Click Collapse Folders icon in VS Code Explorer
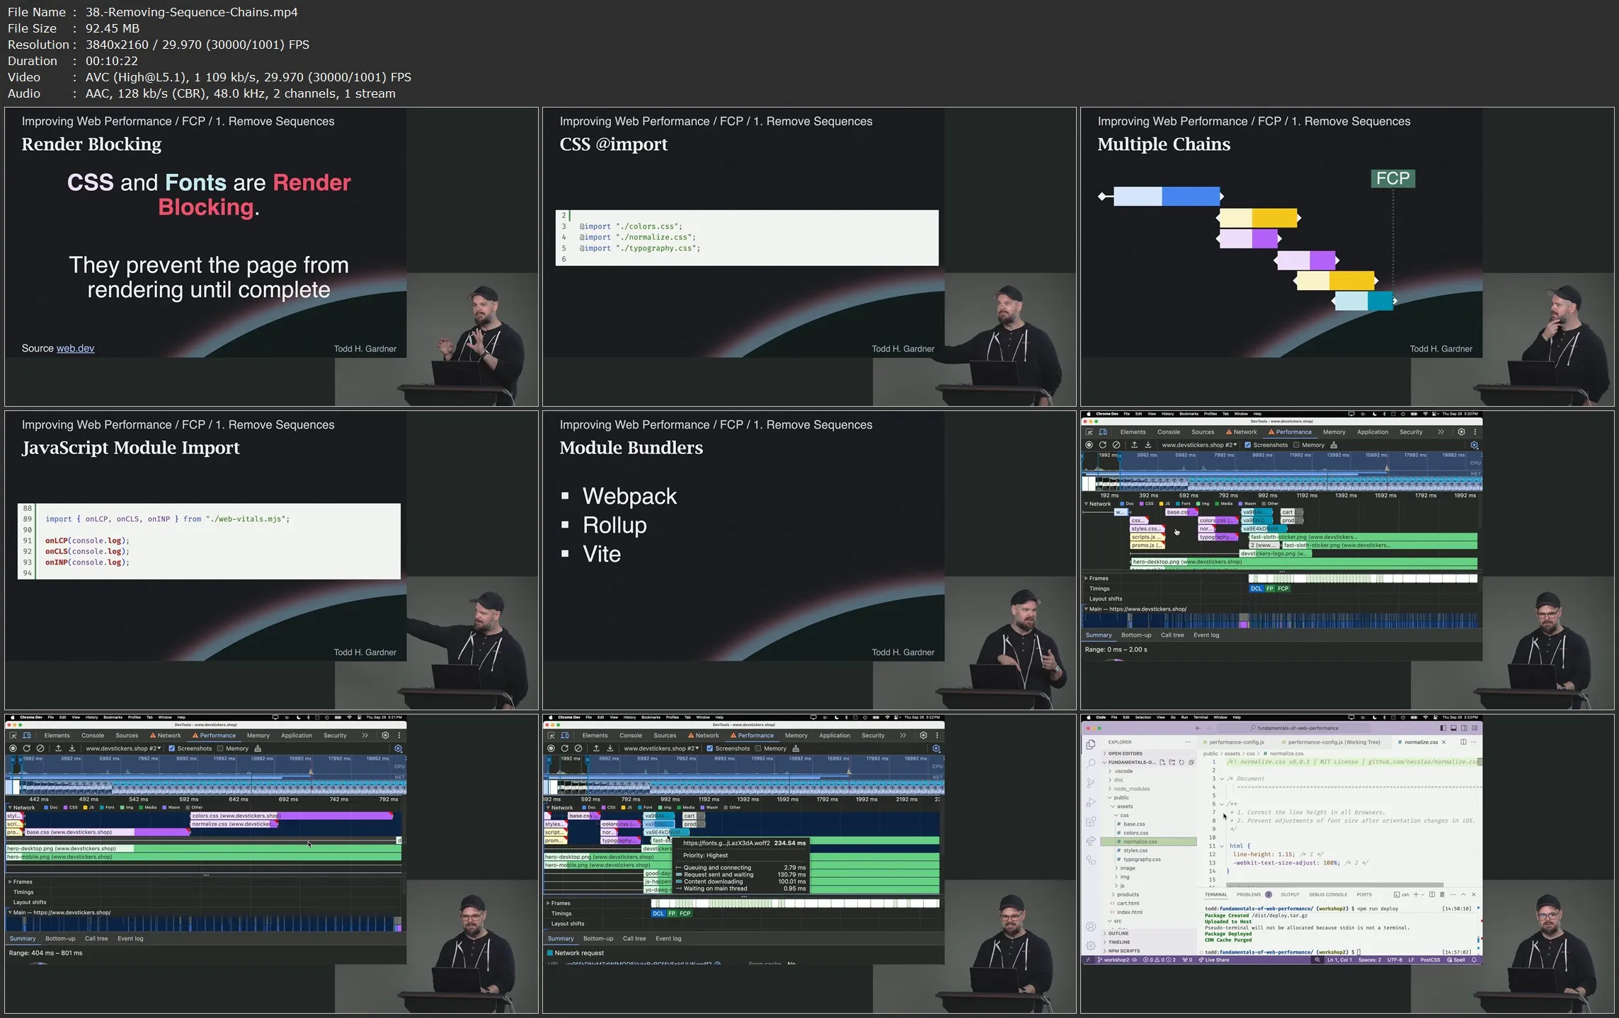1619x1018 pixels. tap(1191, 763)
